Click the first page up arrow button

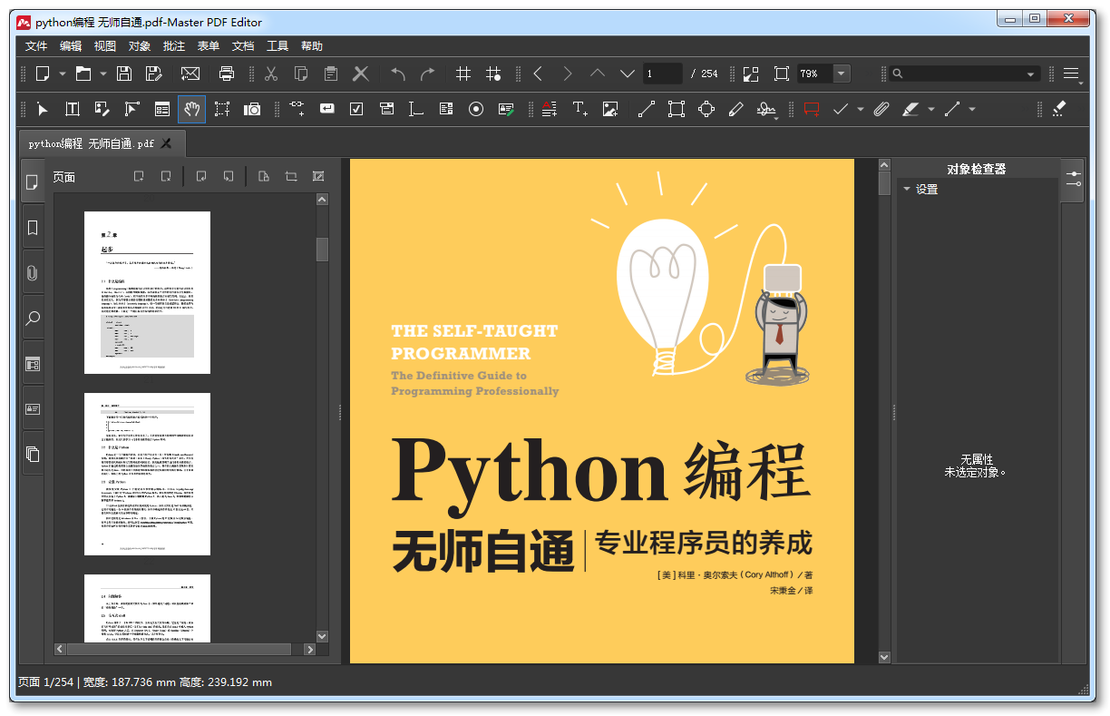coord(598,74)
